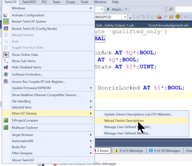Click the blue info messages icon
Image resolution: width=192 pixels, height=166 pixels.
point(151,150)
